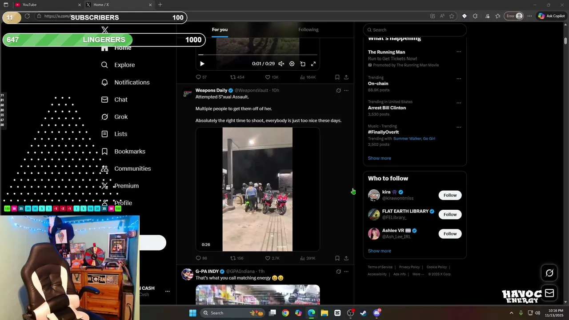Open more options on G-PA INDY post
The width and height of the screenshot is (569, 320).
click(x=346, y=272)
